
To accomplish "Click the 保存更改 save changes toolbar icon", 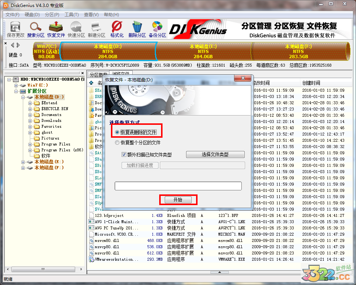I will pyautogui.click(x=15, y=29).
